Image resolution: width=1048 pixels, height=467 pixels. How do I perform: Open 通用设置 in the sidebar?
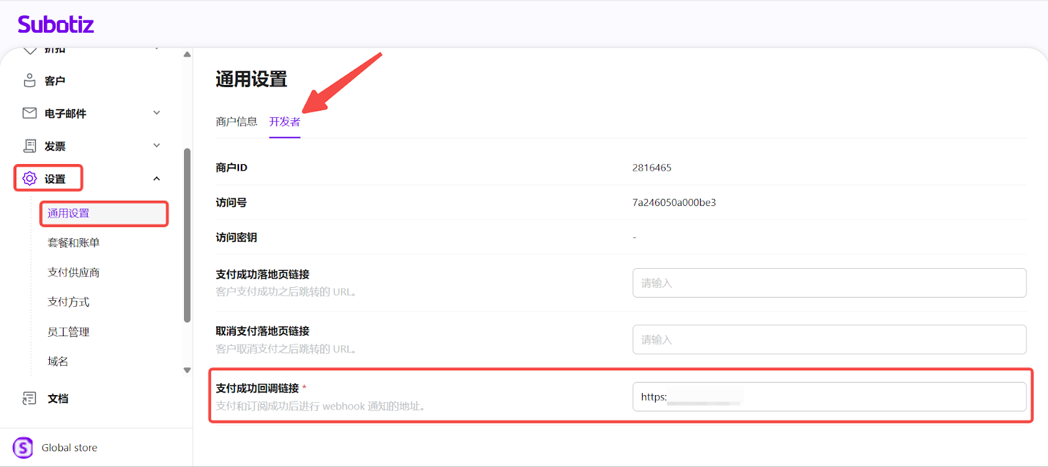point(69,213)
